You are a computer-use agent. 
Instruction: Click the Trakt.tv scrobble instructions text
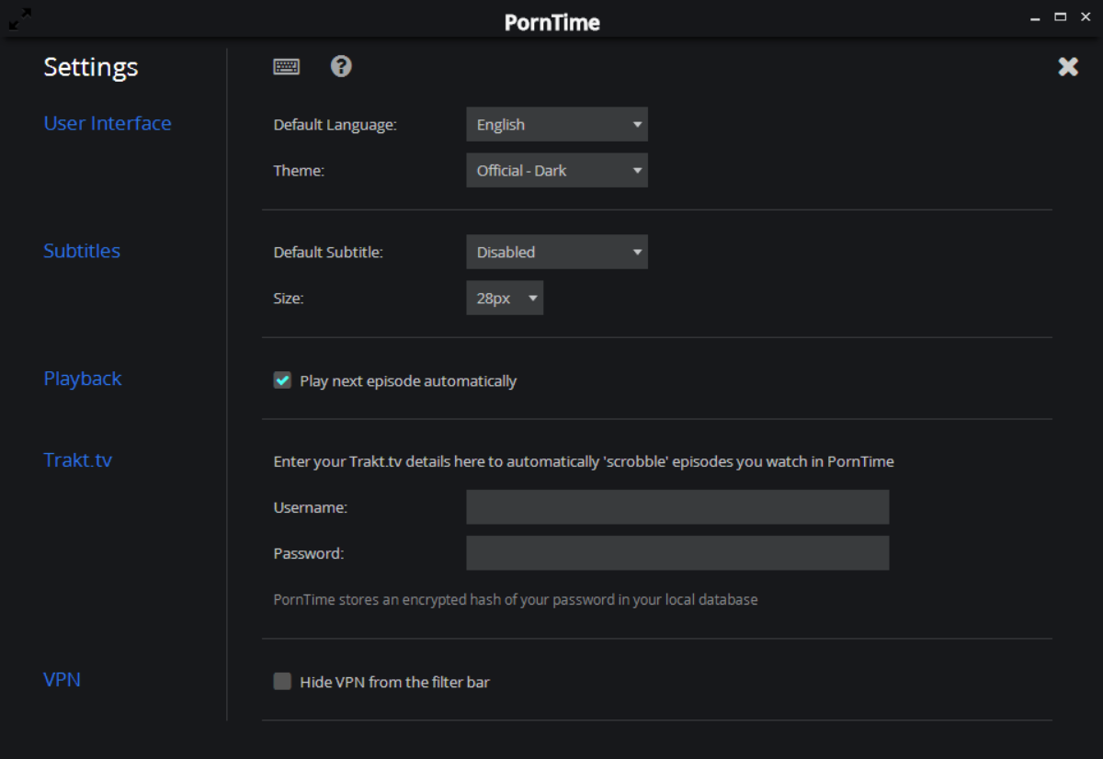tap(584, 461)
